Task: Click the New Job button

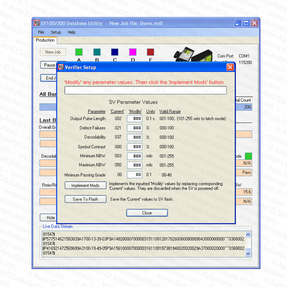Action: 53,52
